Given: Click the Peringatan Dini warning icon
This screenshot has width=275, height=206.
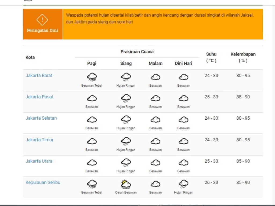Looking at the screenshot, I should tap(42, 20).
